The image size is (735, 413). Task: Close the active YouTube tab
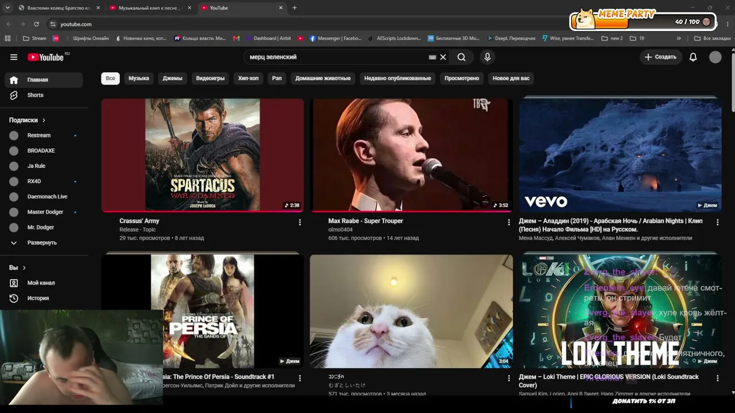click(x=281, y=8)
